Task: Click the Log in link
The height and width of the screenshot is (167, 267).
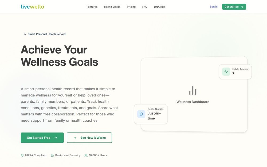Action: [x=214, y=7]
